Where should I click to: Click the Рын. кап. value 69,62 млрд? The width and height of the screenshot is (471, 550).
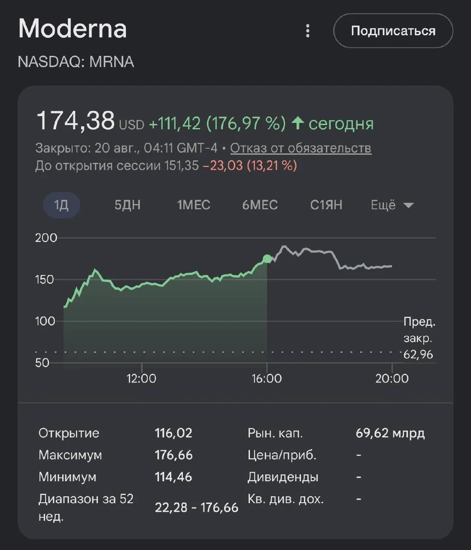pyautogui.click(x=390, y=433)
